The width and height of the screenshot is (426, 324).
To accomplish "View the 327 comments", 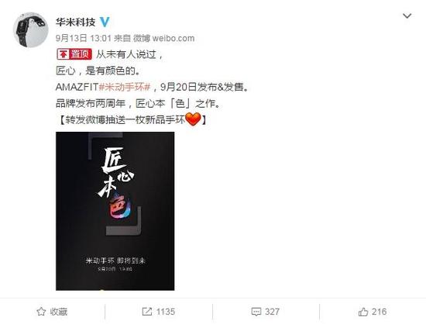I will point(272,312).
